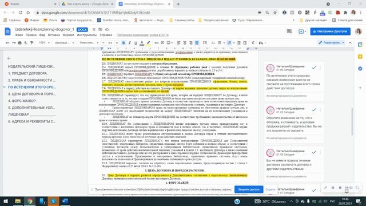Click Закрыть доступ to stop sharing
This screenshot has width=366, height=206.
(x=249, y=189)
